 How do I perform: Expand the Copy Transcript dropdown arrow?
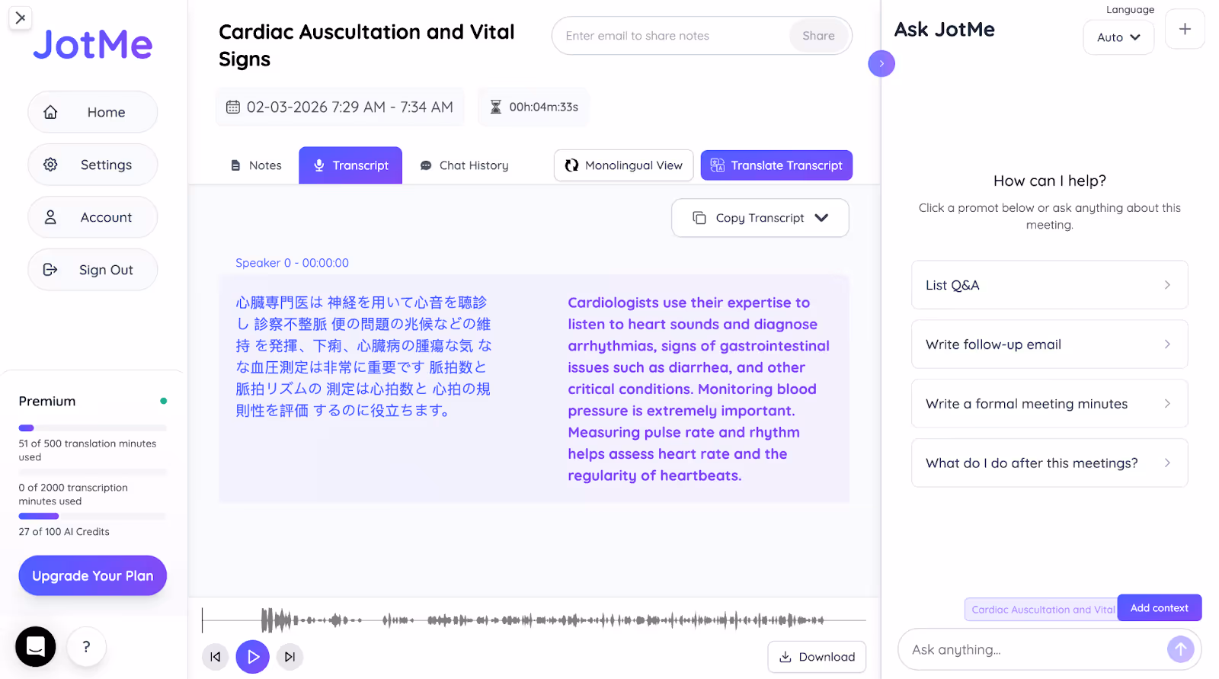pyautogui.click(x=821, y=218)
